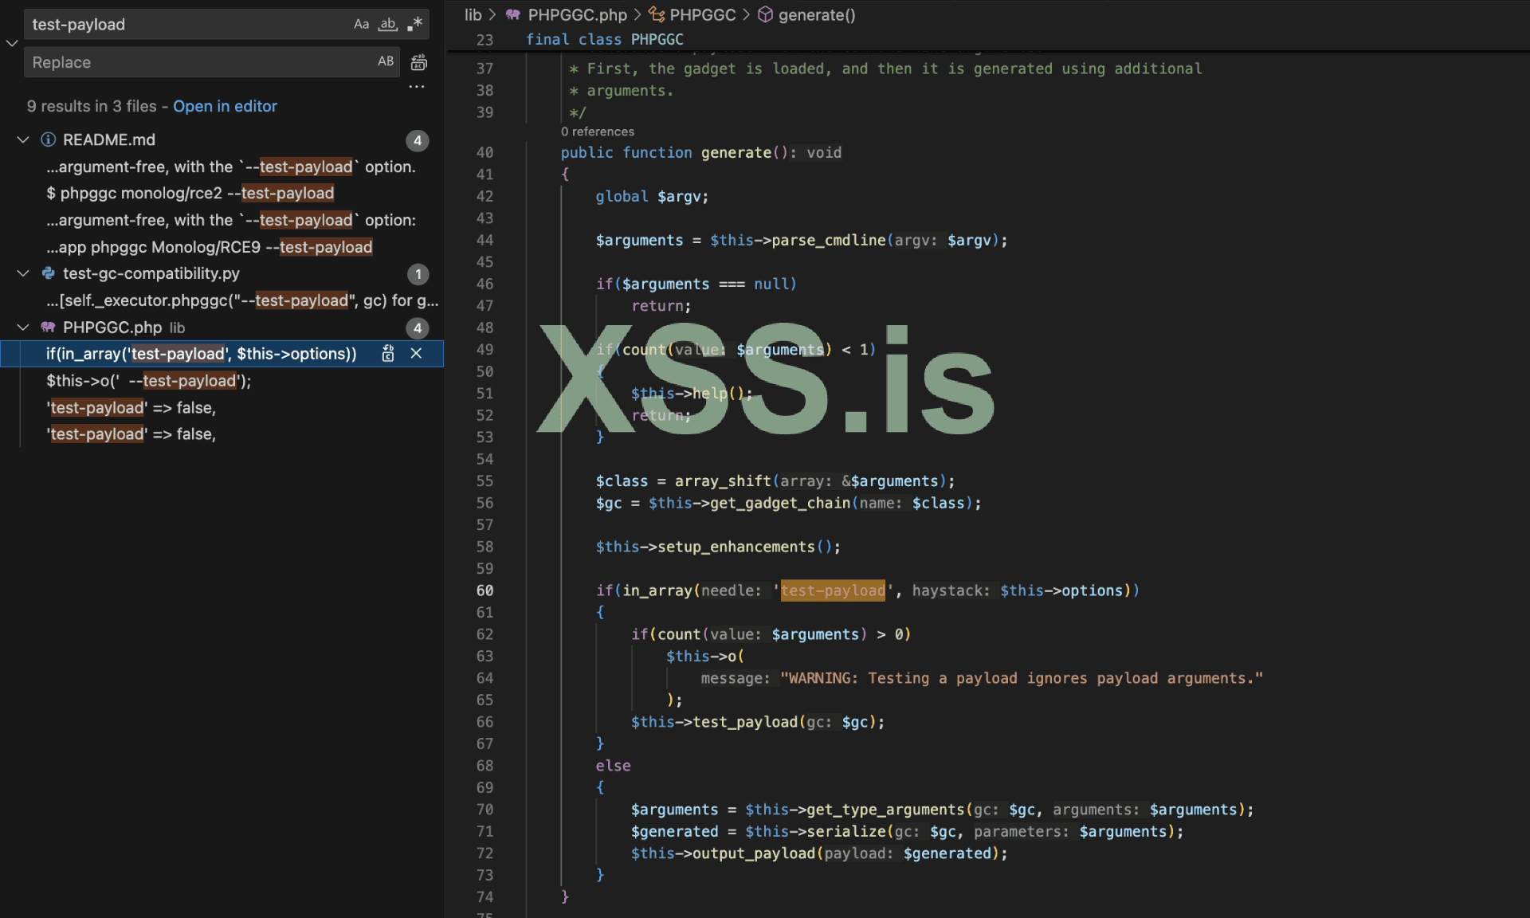
Task: Toggle Match Case in search box
Action: (361, 25)
